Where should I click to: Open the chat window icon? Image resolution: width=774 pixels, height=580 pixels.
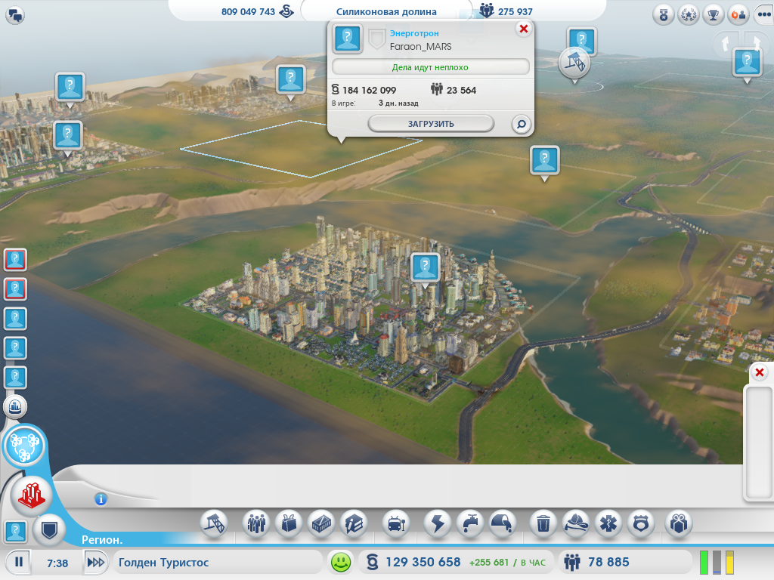pyautogui.click(x=15, y=15)
